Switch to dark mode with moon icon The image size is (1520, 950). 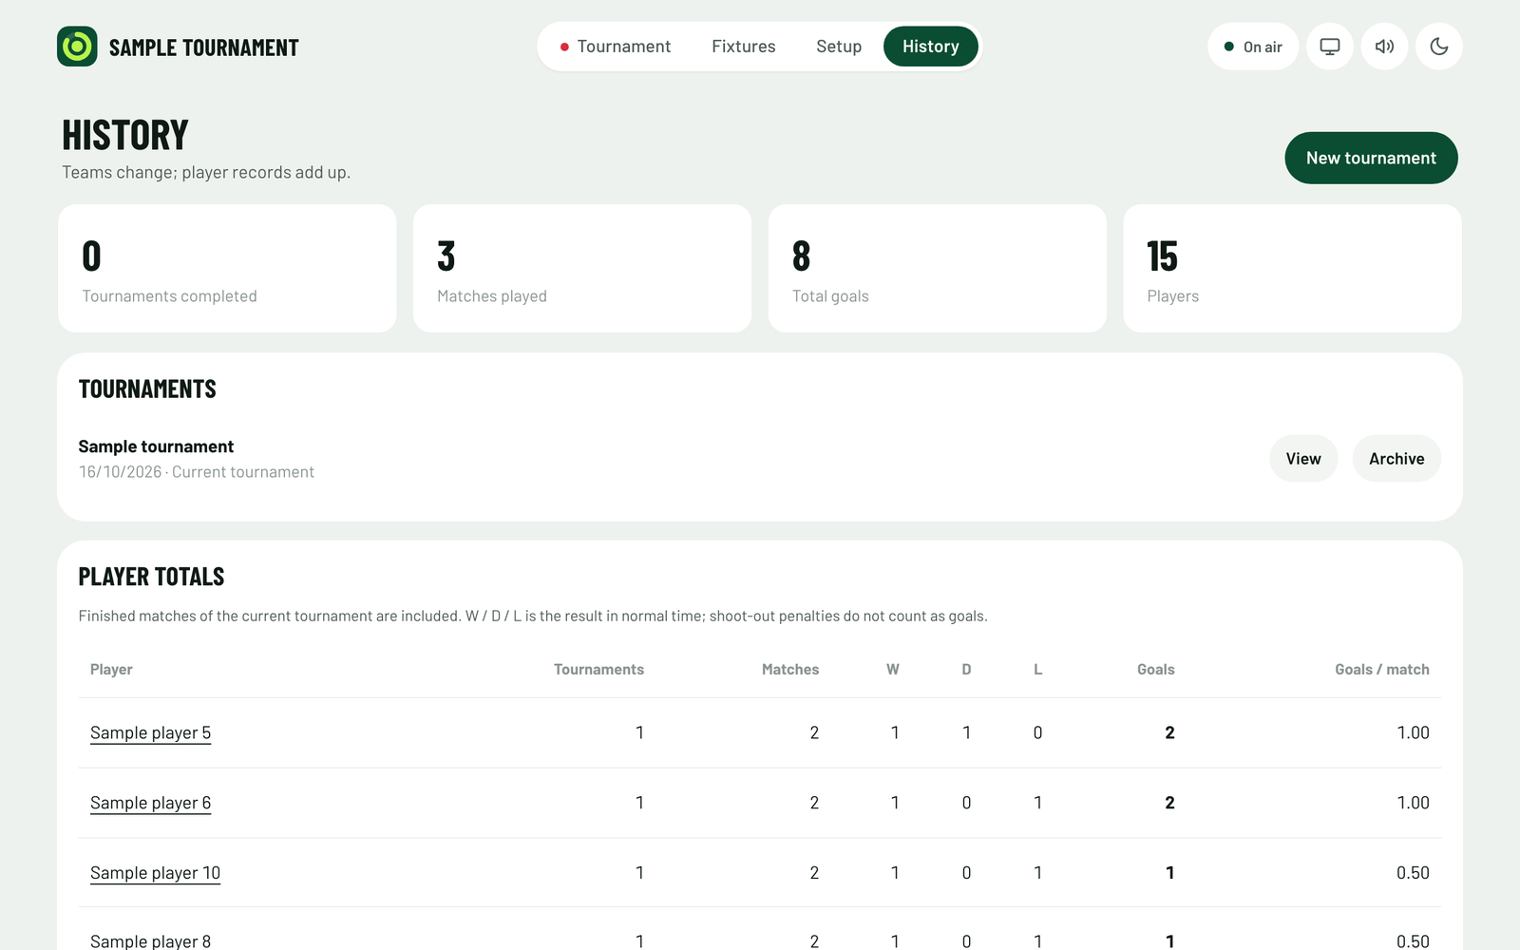point(1439,47)
